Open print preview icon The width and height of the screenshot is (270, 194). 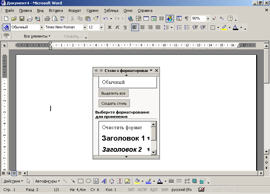click(55, 19)
